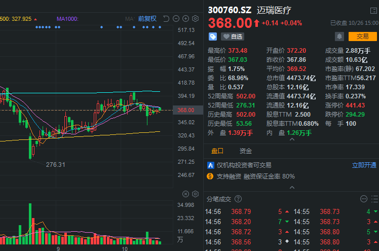Open help question mark beside 分笔成交

coord(238,199)
